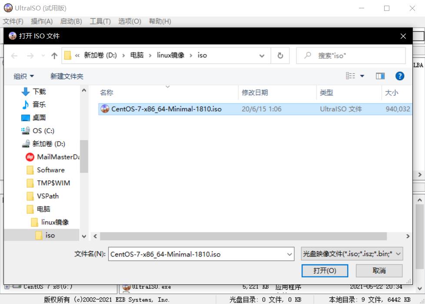Open the 选项(O) menu in UltraISO
Viewport: 425px width, 304px height.
click(129, 21)
